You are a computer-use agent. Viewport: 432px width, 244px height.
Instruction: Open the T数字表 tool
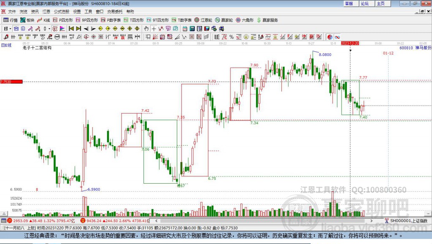181,20
